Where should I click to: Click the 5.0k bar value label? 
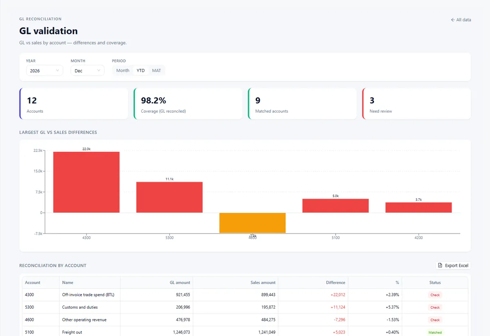click(x=336, y=196)
